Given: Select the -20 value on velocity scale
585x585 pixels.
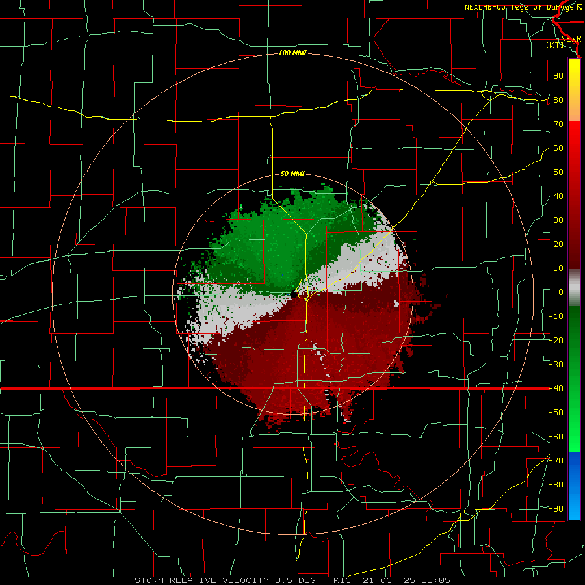Looking at the screenshot, I should 556,341.
